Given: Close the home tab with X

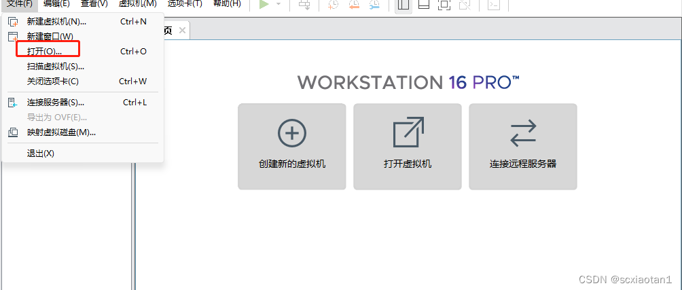Looking at the screenshot, I should coord(182,30).
